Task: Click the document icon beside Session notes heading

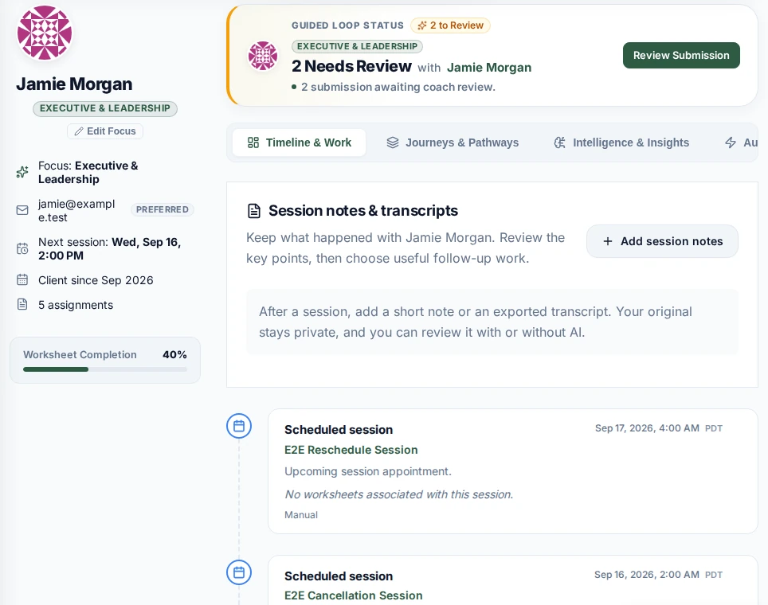Action: [x=254, y=211]
